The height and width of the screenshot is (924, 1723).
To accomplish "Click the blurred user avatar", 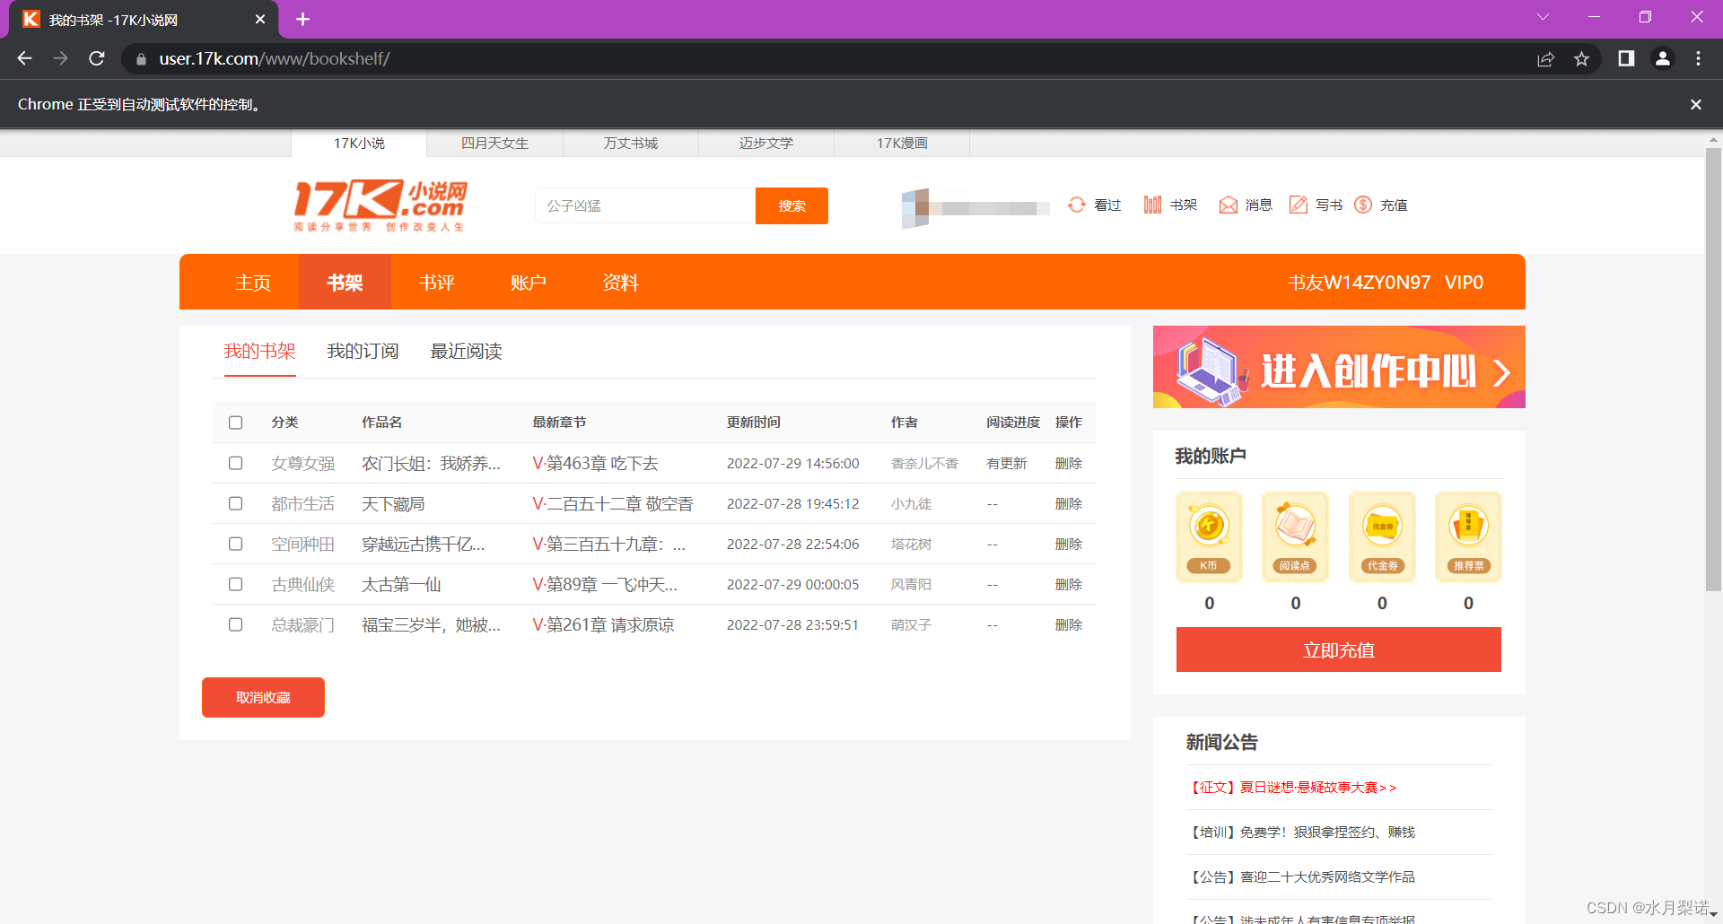I will point(915,208).
